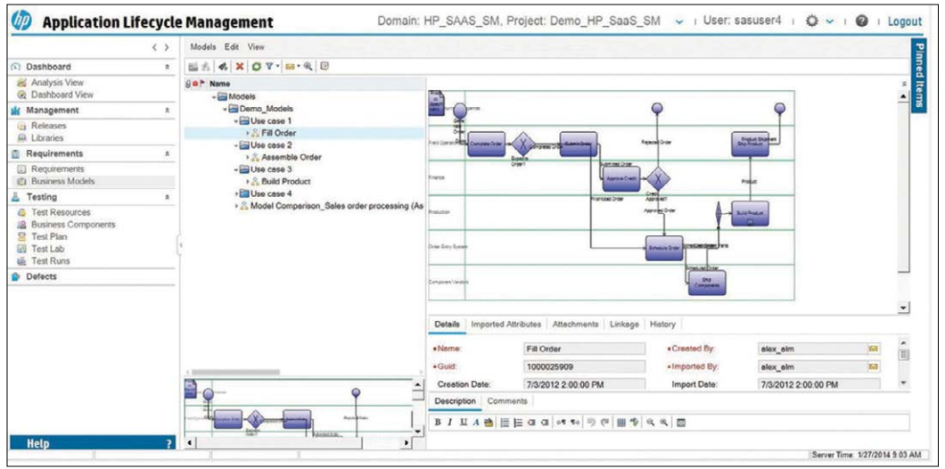Open the settings gear icon in header
The image size is (945, 469).
(812, 21)
